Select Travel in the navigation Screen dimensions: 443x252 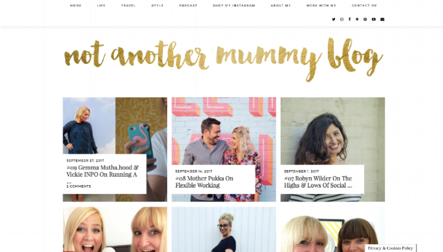pos(128,5)
